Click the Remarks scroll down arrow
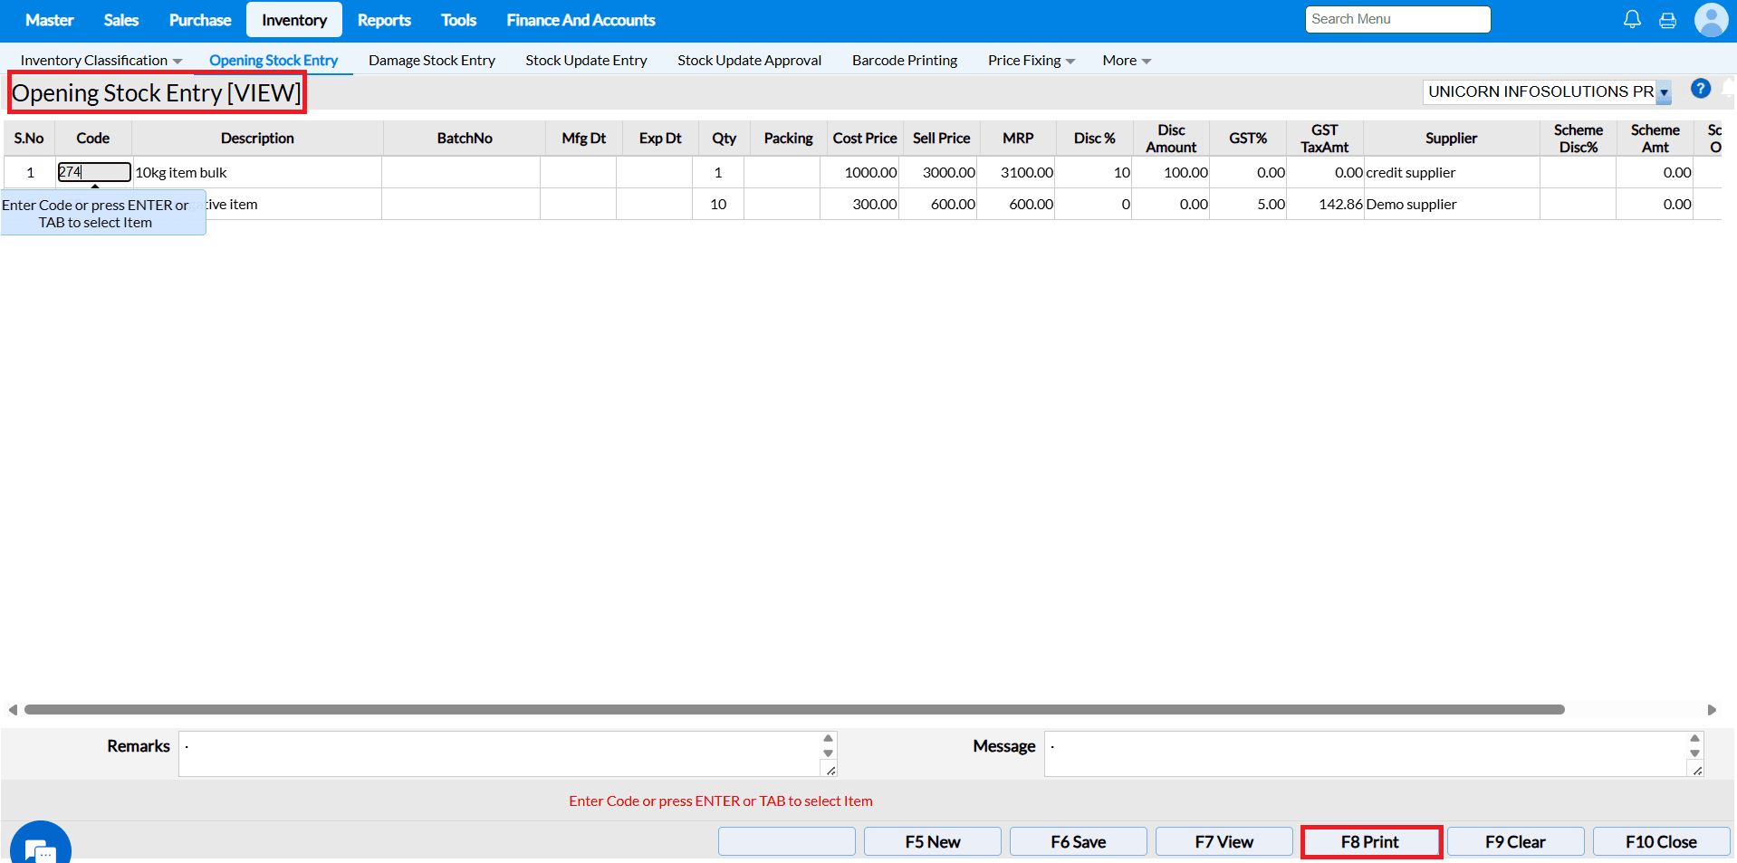 [828, 753]
